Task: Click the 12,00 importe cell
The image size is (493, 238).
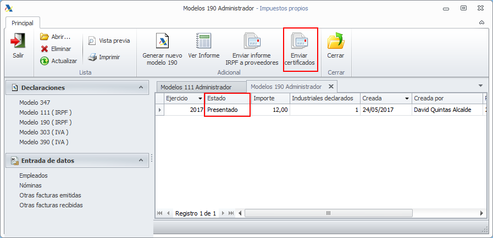Action: (x=270, y=110)
